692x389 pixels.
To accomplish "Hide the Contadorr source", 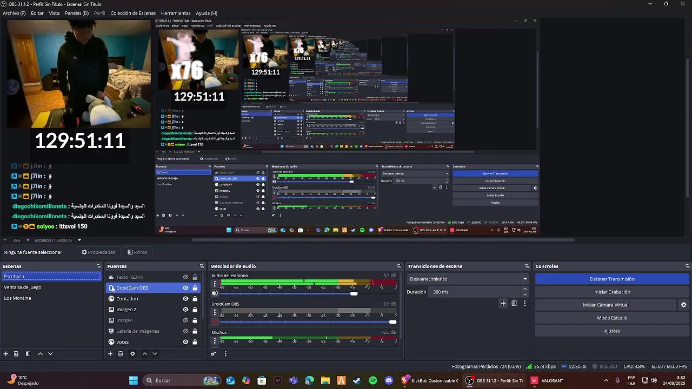I will pyautogui.click(x=185, y=299).
